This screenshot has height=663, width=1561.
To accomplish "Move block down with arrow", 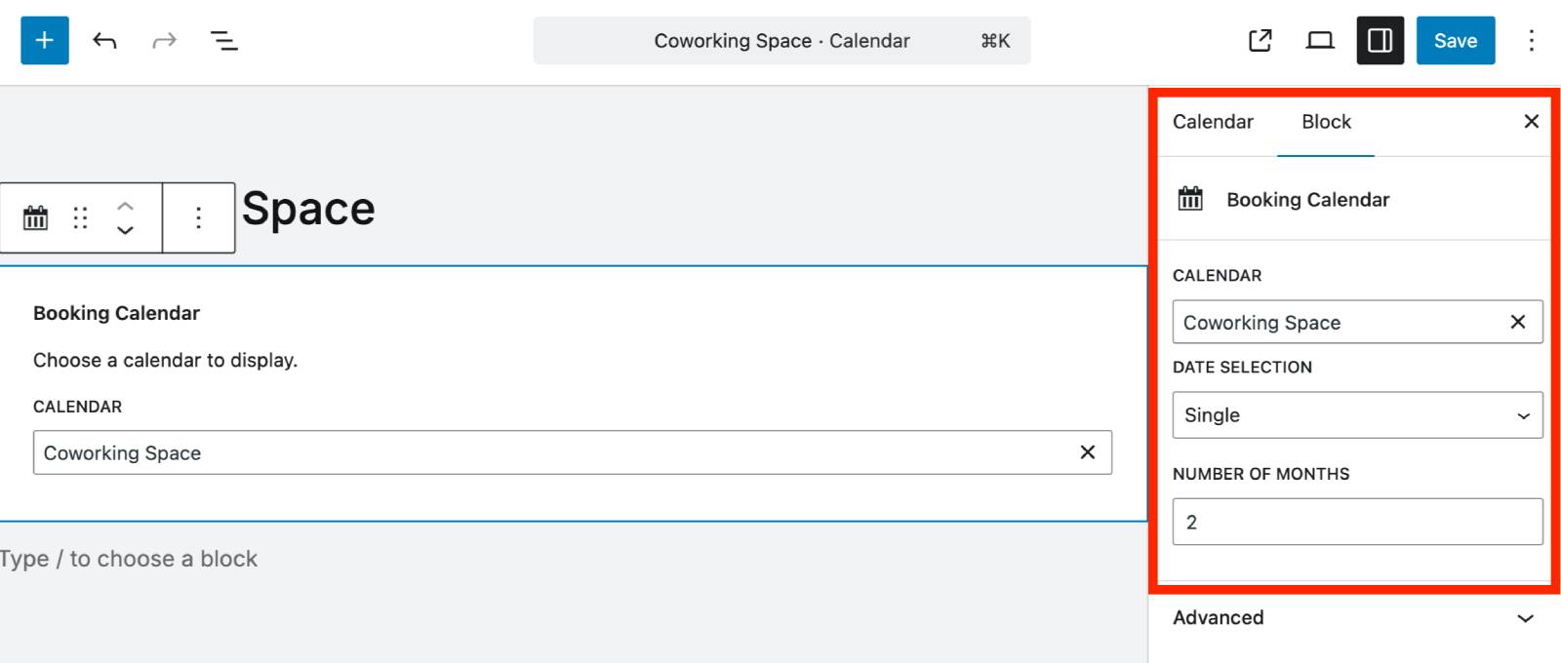I will (125, 230).
